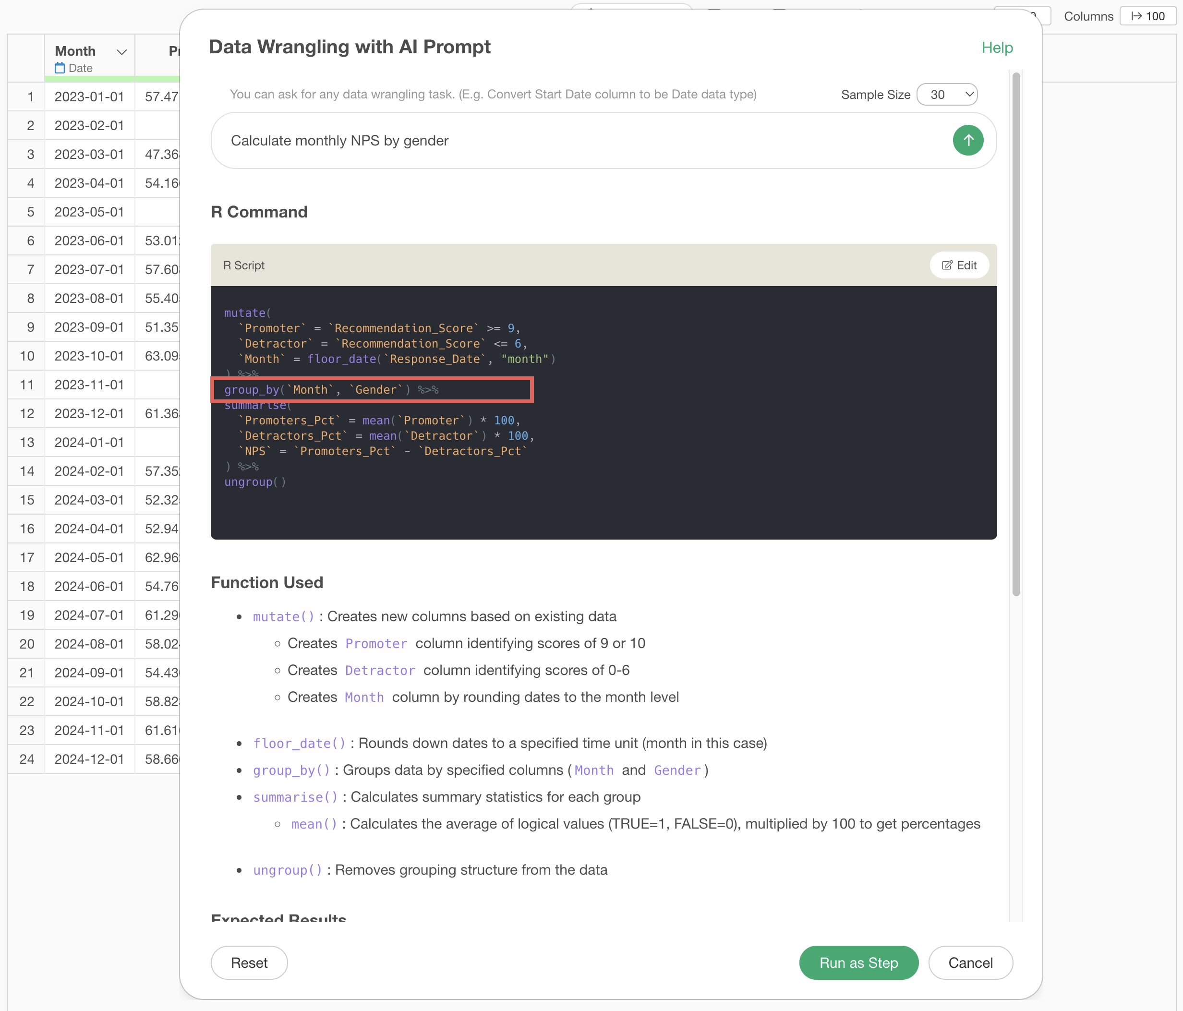Screen dimensions: 1183x1011
Task: Select the 2023-01-01 cell
Action: [90, 97]
